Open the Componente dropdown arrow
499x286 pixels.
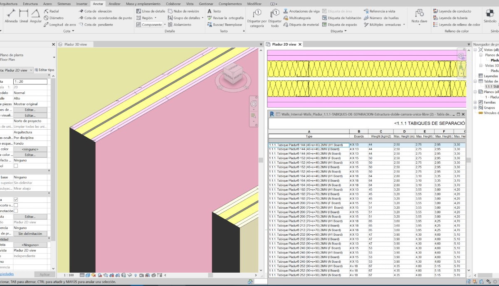click(164, 25)
